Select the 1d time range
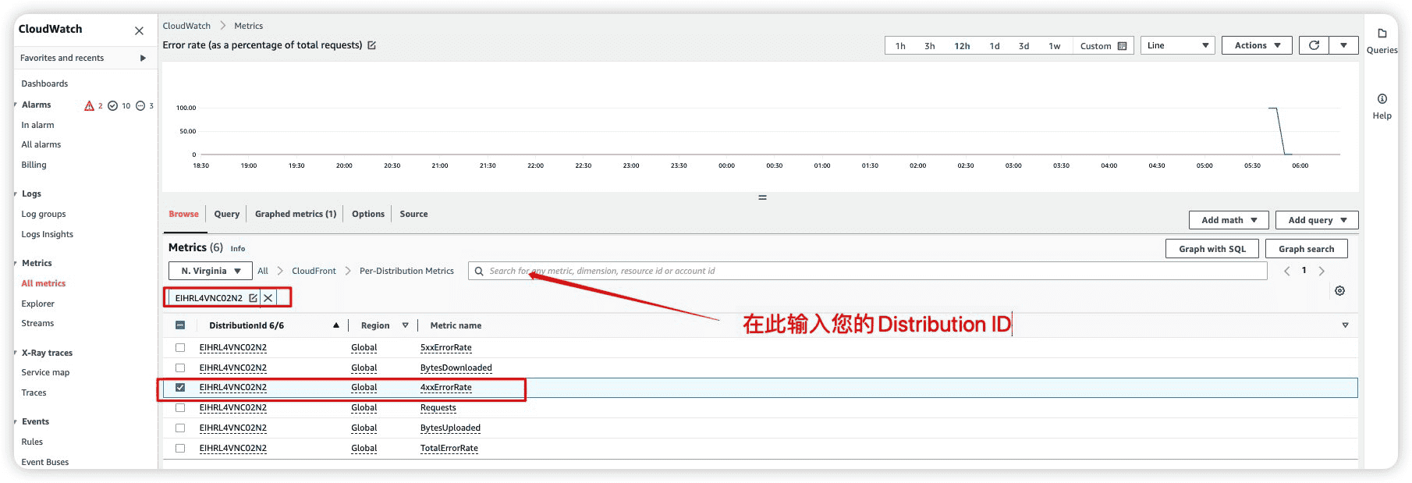 click(995, 46)
